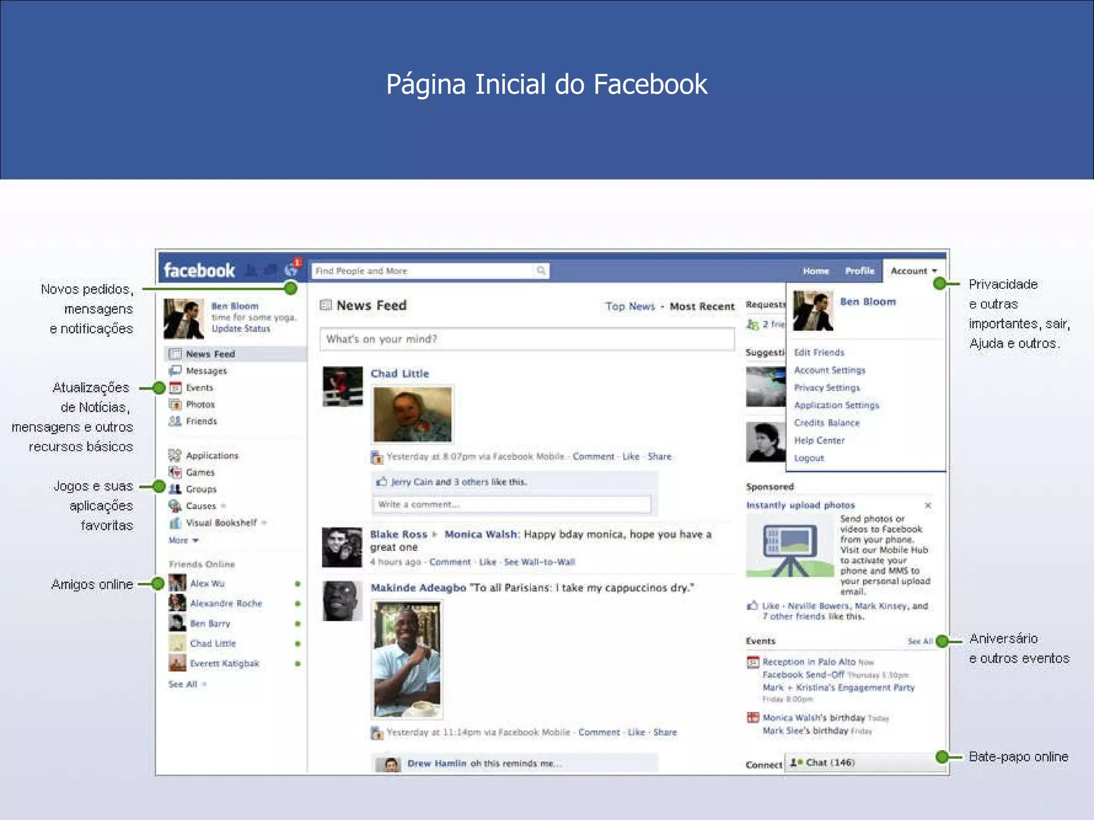Click the thumbs-up icon beside Jerry Cain
Screen dimensions: 1094x820
(381, 482)
